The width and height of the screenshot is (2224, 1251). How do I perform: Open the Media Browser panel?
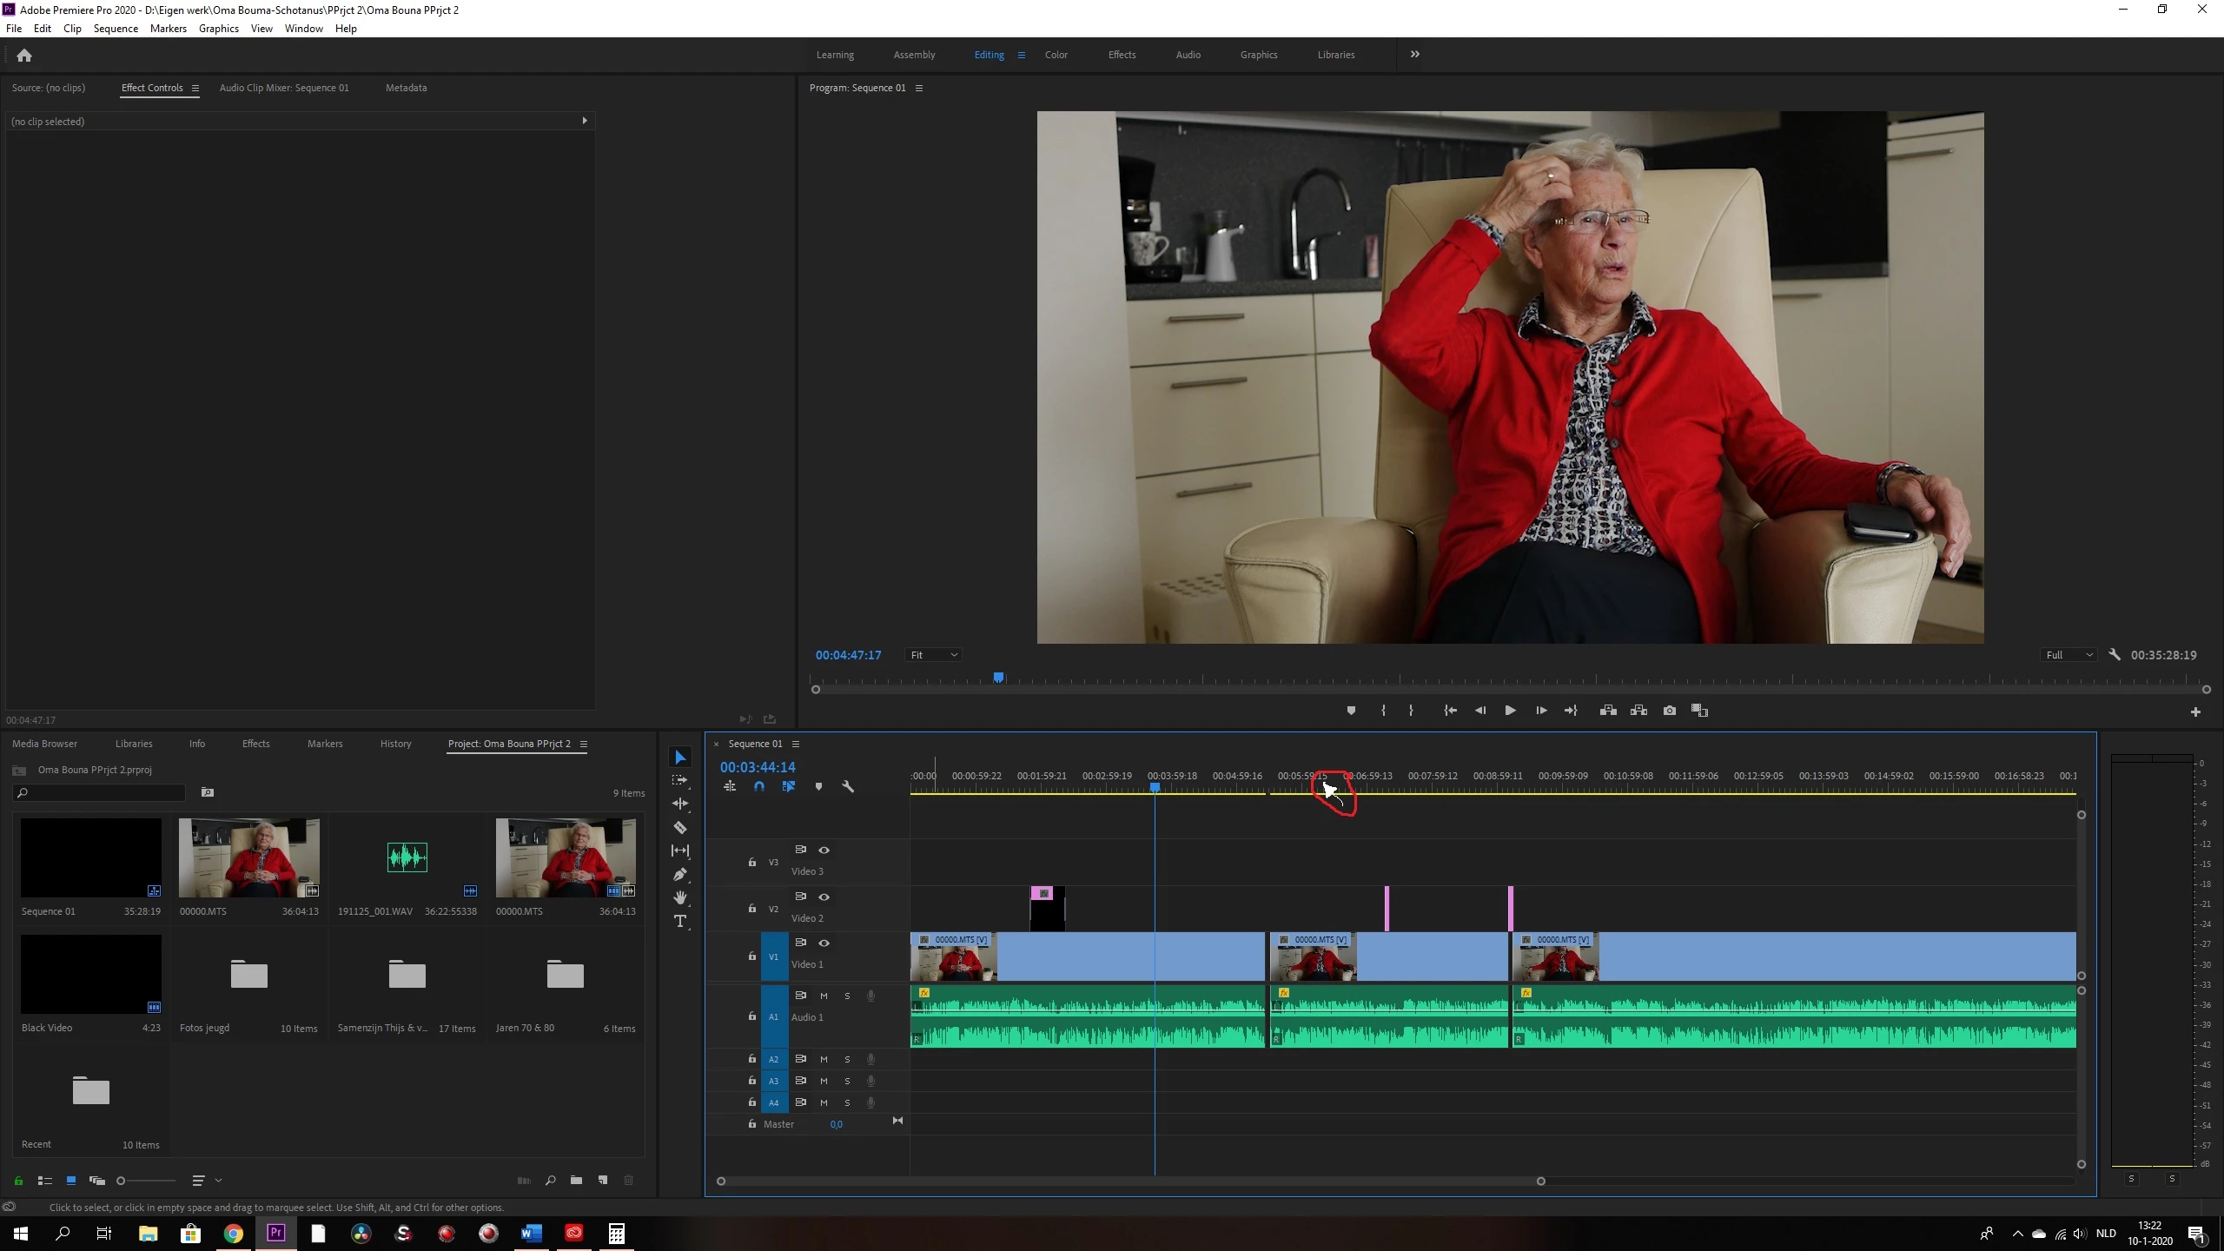(44, 744)
